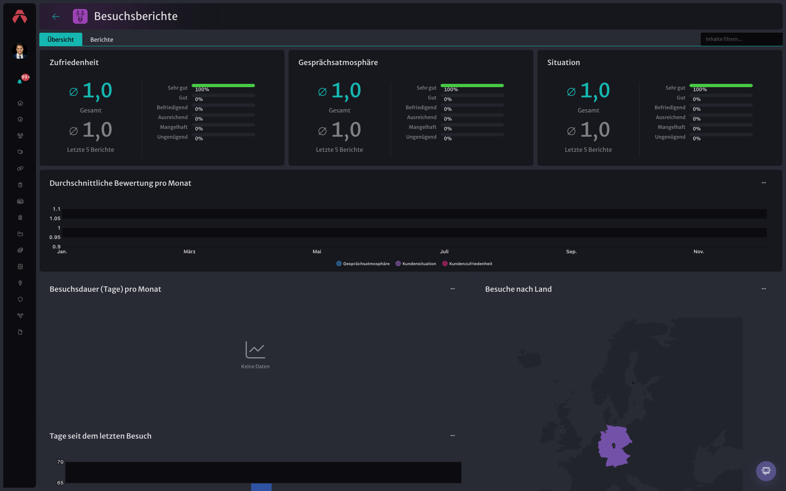The height and width of the screenshot is (491, 786).
Task: Open the chat bot bubble
Action: [766, 471]
